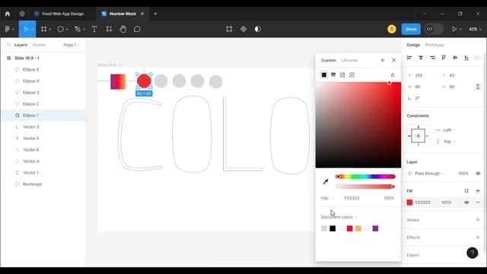Image resolution: width=487 pixels, height=274 pixels.
Task: Align selection to top
Action: pyautogui.click(x=444, y=58)
